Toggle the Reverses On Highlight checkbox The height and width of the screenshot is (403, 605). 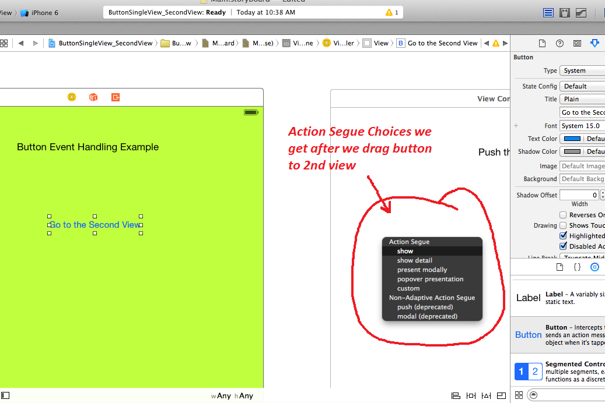point(563,215)
